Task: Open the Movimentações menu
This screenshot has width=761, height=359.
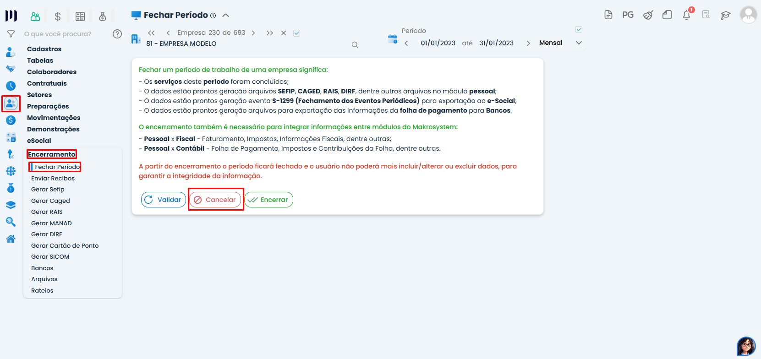Action: click(54, 118)
